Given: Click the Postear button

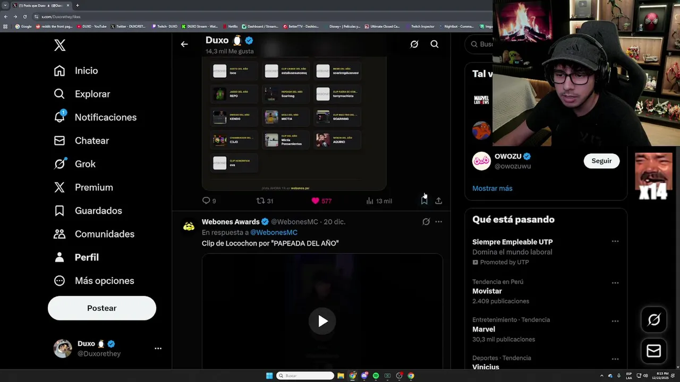Looking at the screenshot, I should coord(102,308).
